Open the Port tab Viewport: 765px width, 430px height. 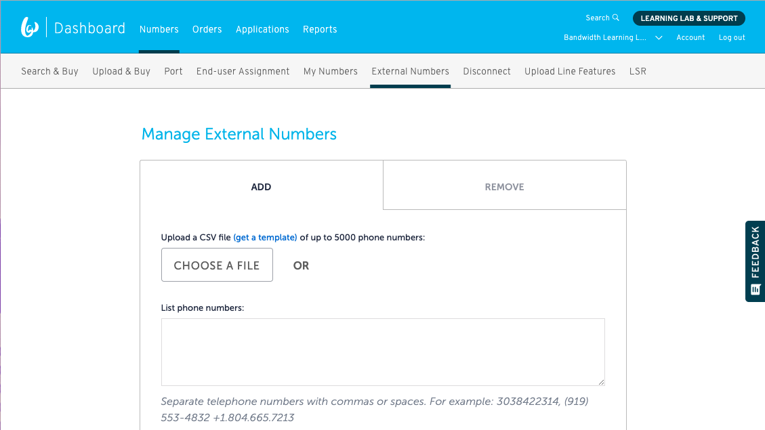173,71
